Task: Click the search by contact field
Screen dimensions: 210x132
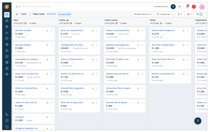Action: (37, 6)
